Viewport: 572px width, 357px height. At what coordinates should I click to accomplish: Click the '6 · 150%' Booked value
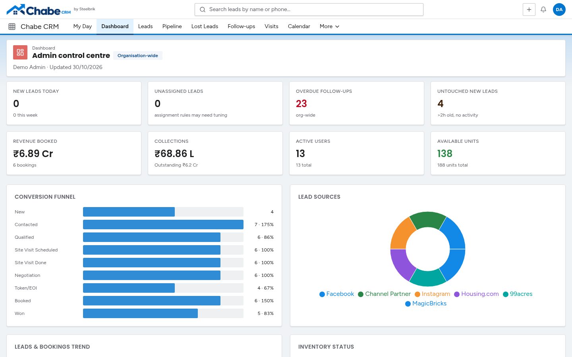pyautogui.click(x=264, y=301)
